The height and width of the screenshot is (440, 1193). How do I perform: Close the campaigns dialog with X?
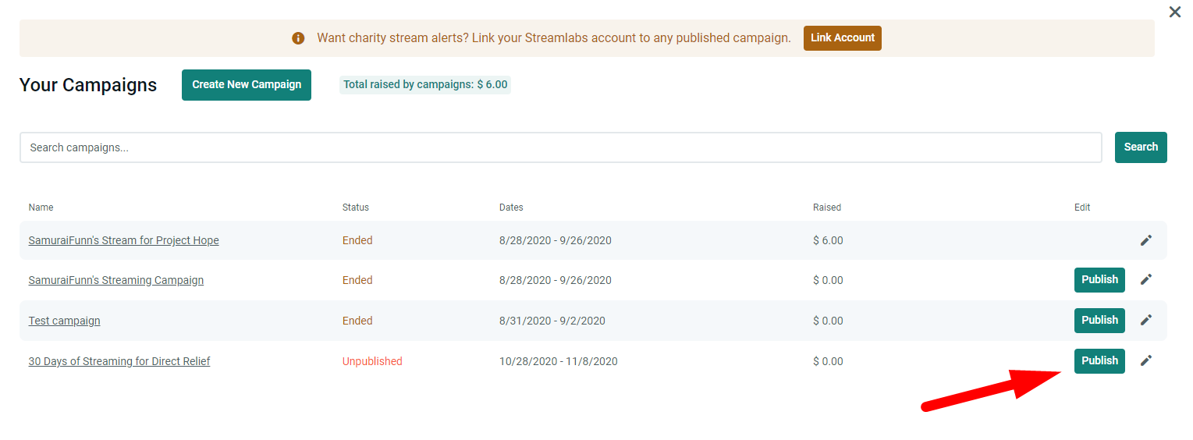click(x=1174, y=12)
